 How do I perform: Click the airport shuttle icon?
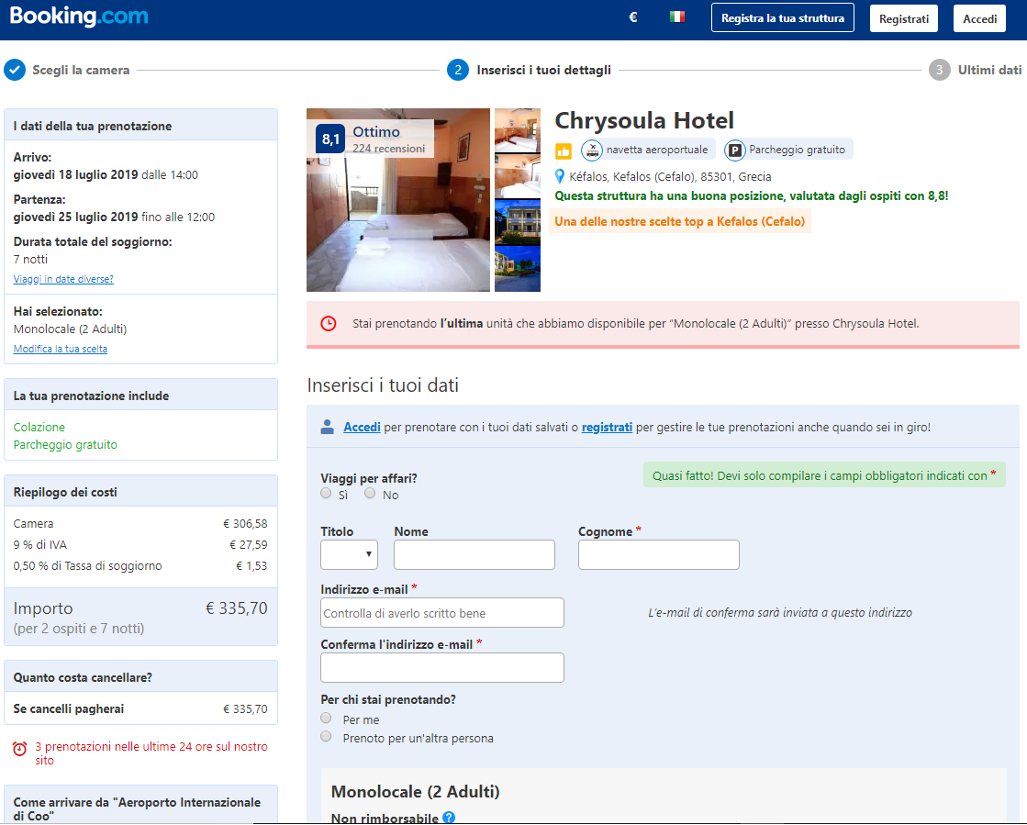[x=592, y=151]
